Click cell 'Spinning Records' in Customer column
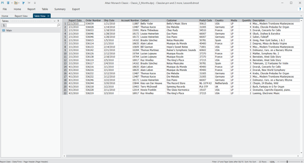The height and width of the screenshot is (163, 304). 182,87
